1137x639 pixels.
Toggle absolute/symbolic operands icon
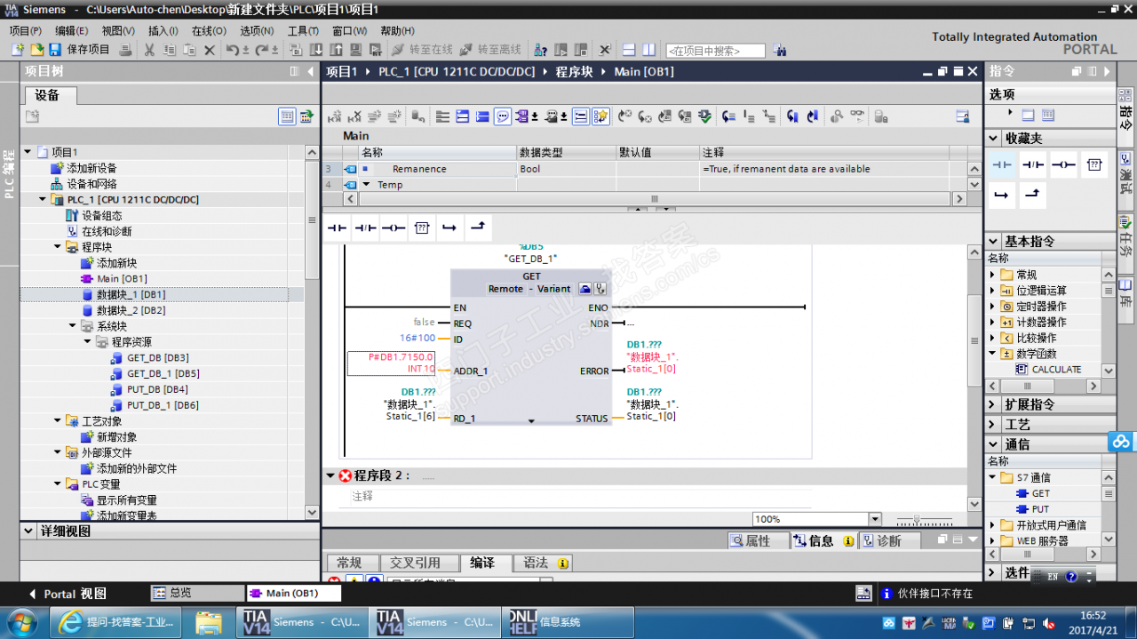pos(522,116)
